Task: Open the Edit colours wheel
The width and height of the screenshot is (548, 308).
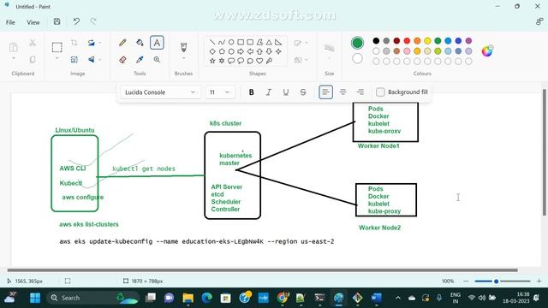Action: [x=487, y=51]
